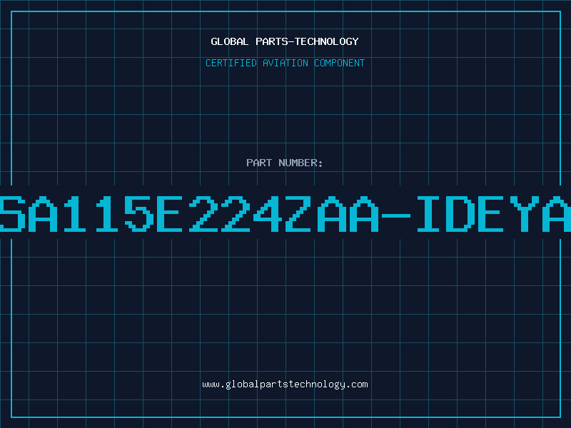Click the SA115E224ZAA-IDEYA part number
The image size is (571, 428).
[285, 214]
